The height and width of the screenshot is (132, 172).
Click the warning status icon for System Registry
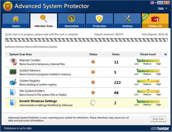tap(93, 82)
